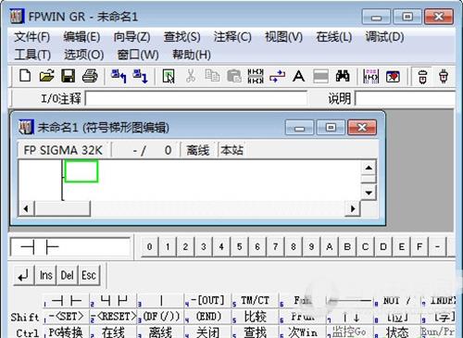Click the -[OUT] function key

click(207, 301)
